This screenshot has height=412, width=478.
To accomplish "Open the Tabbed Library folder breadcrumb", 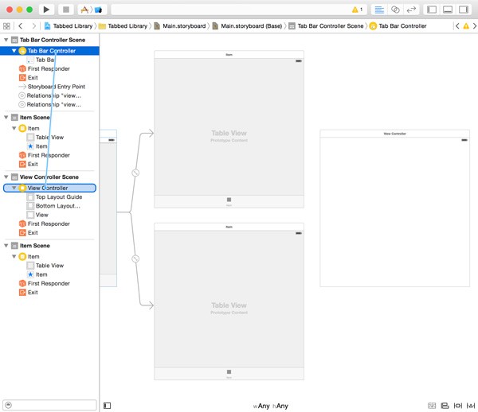I will 123,26.
